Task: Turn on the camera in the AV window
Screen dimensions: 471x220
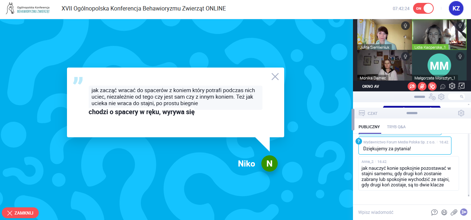Action: [x=412, y=86]
